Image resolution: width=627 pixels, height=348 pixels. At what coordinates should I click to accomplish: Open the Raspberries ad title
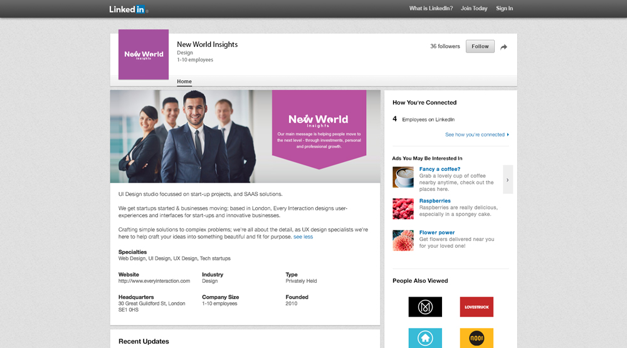pos(435,201)
